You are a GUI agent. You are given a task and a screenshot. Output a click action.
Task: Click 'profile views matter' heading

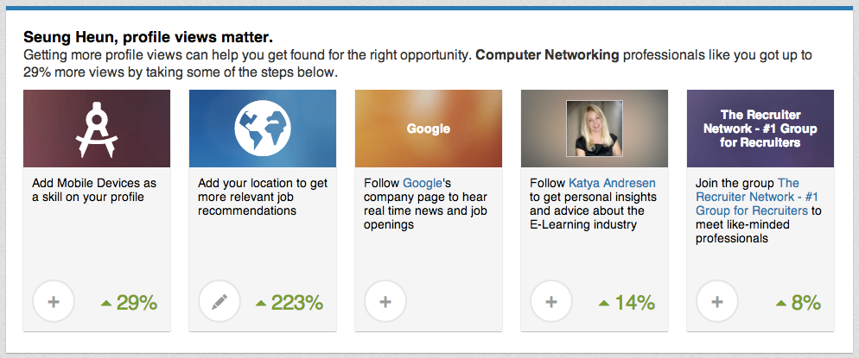pos(148,37)
